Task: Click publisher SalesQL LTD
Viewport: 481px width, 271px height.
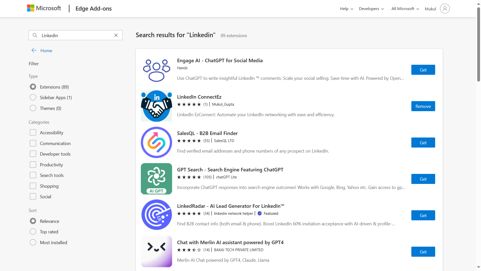Action: point(224,141)
